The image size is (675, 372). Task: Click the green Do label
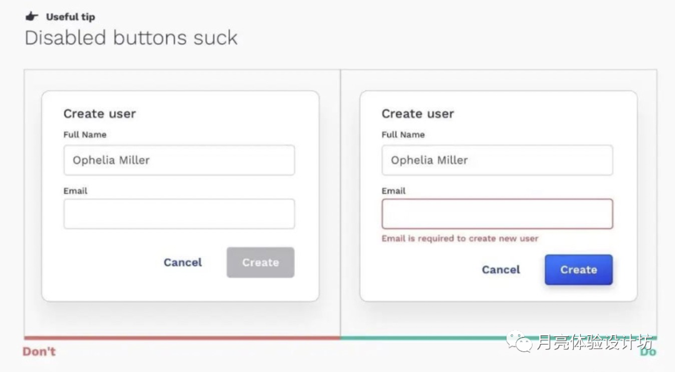648,353
